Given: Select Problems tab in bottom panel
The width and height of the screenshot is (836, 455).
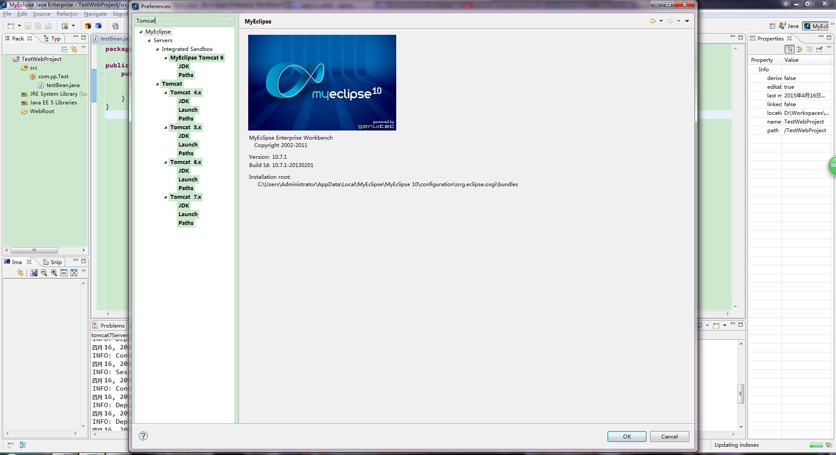Looking at the screenshot, I should (x=108, y=325).
